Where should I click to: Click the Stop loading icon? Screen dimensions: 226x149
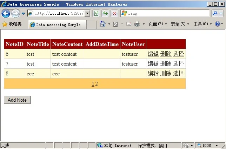click(114, 13)
